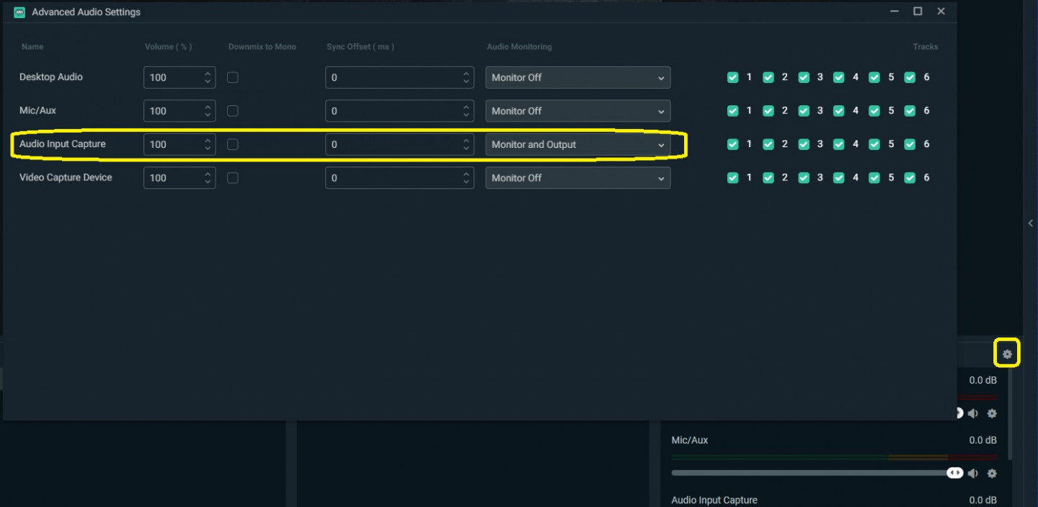The width and height of the screenshot is (1038, 507).
Task: Click the Mic/Aux volume slider handle
Action: (x=955, y=473)
